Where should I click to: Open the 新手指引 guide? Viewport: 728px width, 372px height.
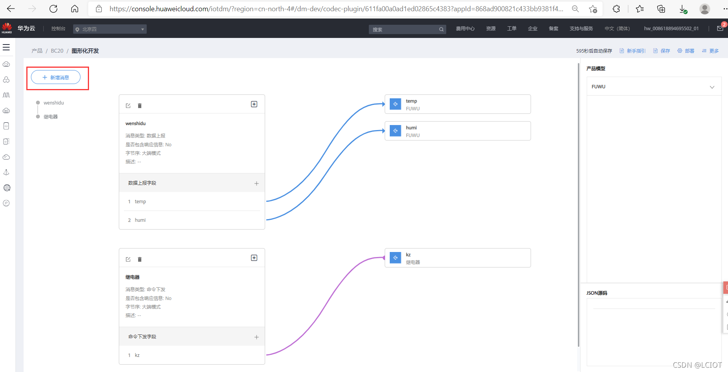point(632,51)
